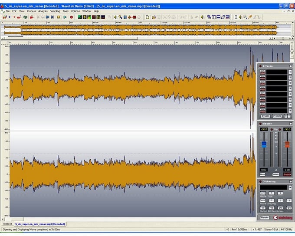The height and width of the screenshot is (236, 295).
Task: Click the Render button
Action: (265, 218)
